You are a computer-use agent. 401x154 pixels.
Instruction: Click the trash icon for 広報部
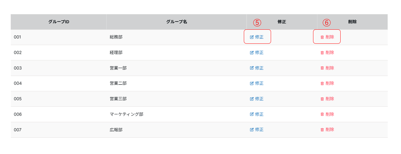click(322, 130)
